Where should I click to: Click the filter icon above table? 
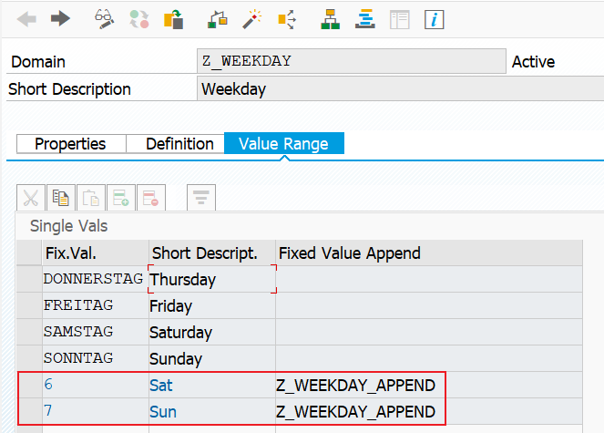coord(201,198)
